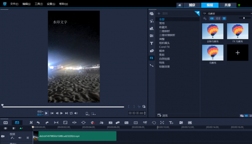Open the Sound/Music library panel
The width and height of the screenshot is (252, 144).
click(x=152, y=21)
